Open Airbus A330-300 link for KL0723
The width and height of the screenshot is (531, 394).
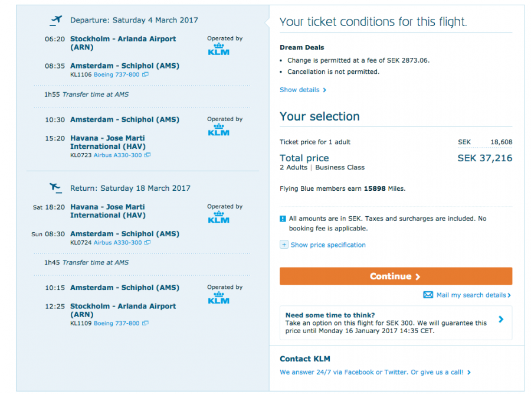(x=117, y=155)
